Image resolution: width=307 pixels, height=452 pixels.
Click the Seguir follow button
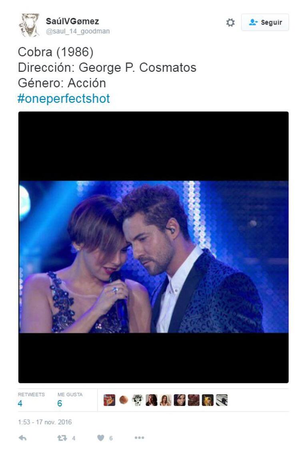pyautogui.click(x=265, y=22)
